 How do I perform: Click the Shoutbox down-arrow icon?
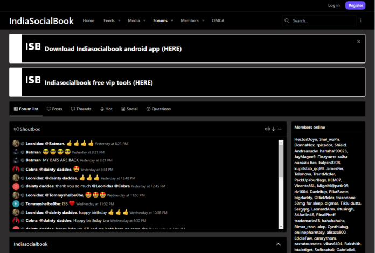click(274, 129)
